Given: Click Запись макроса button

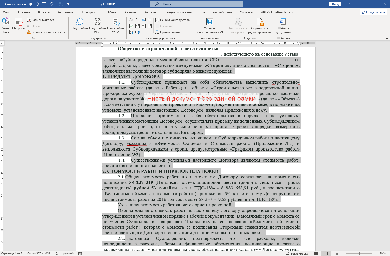Looking at the screenshot, I should tap(40, 20).
